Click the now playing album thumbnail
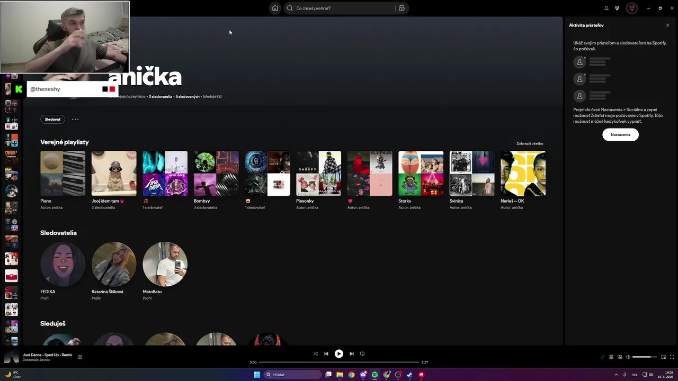This screenshot has height=381, width=678. click(x=11, y=357)
